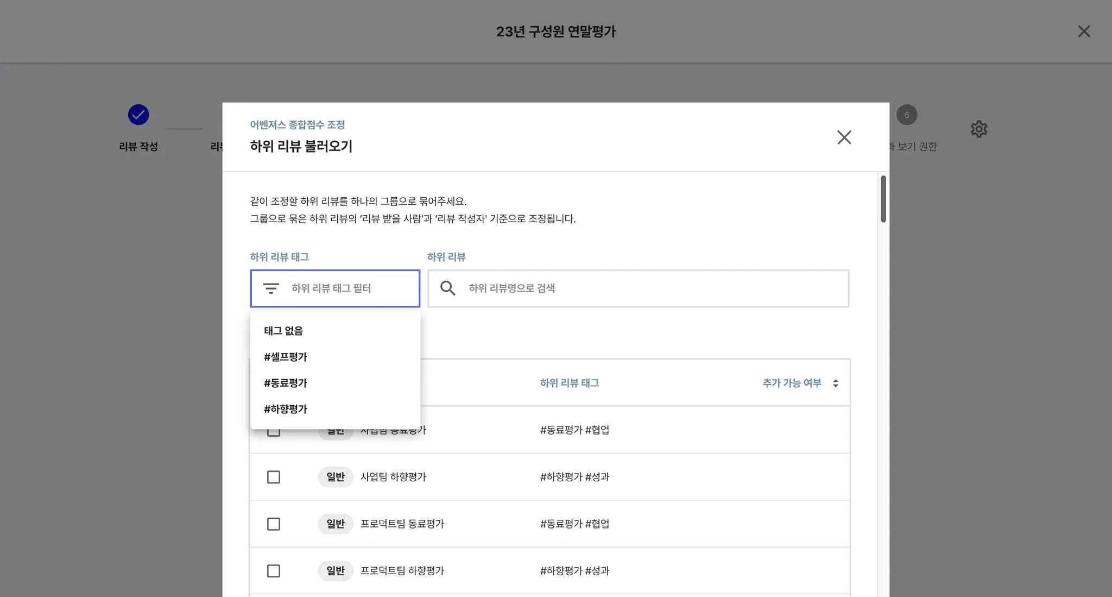Open the settings gear icon

[x=978, y=129]
